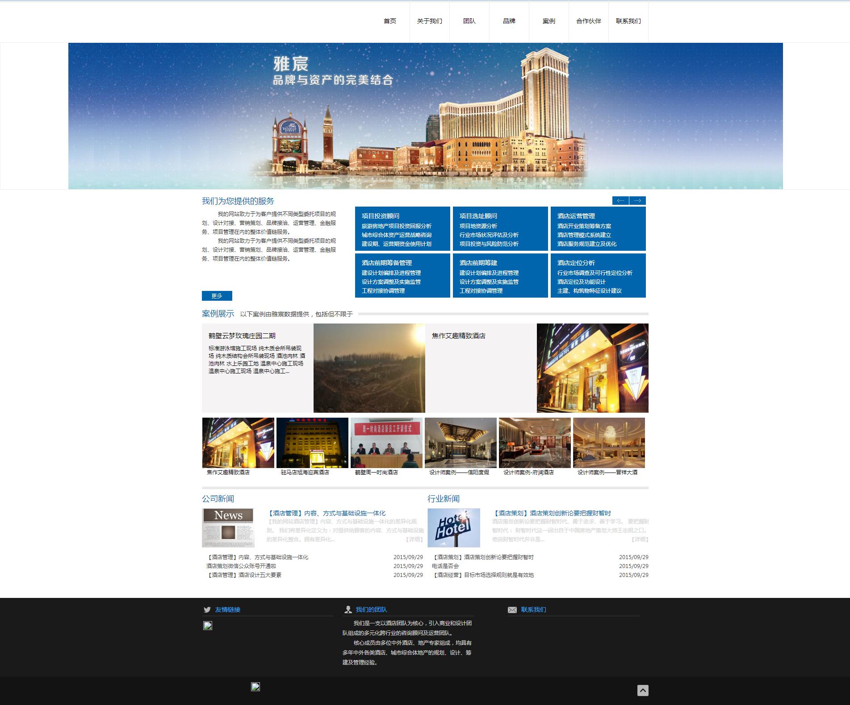Open the 关于我们 navigation menu item
This screenshot has height=705, width=850.
[429, 21]
